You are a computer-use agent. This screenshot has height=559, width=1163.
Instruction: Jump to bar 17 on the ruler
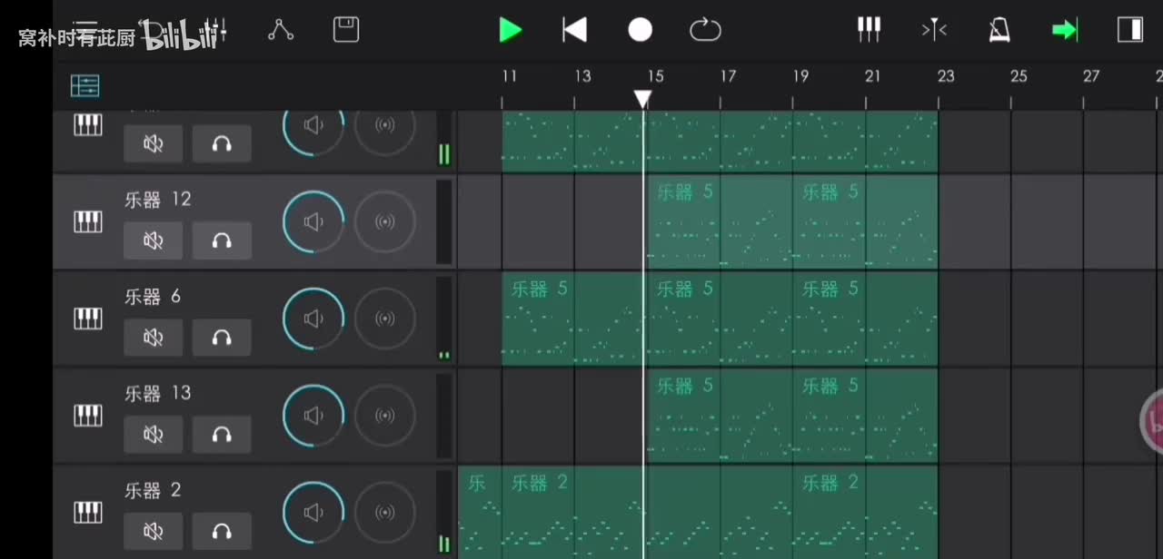tap(728, 76)
